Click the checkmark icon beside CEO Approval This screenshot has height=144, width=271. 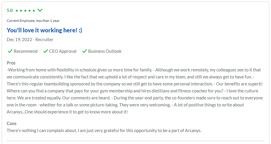pos(45,51)
